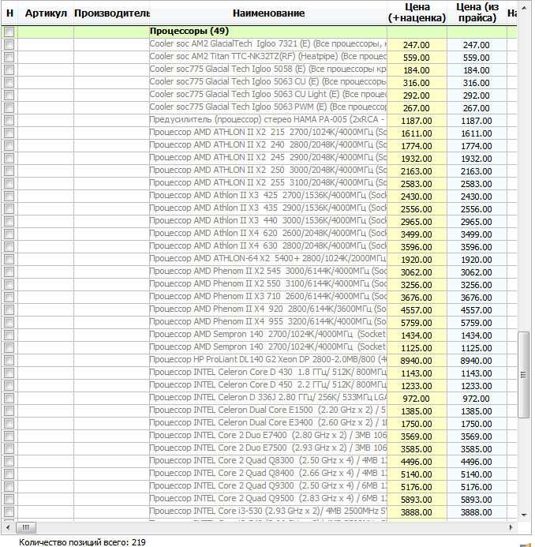Click markup price cell 559.00
This screenshot has height=547, width=535.
417,58
